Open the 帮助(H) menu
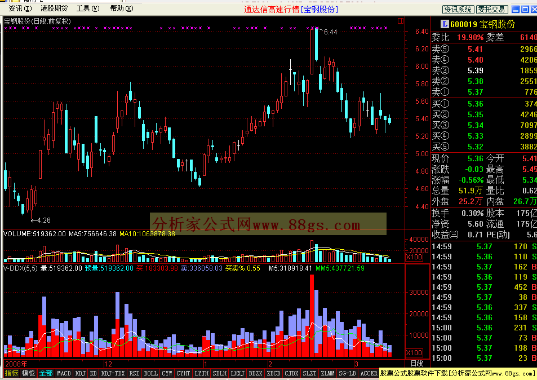Screen dimensions: 537x380 click(122, 8)
